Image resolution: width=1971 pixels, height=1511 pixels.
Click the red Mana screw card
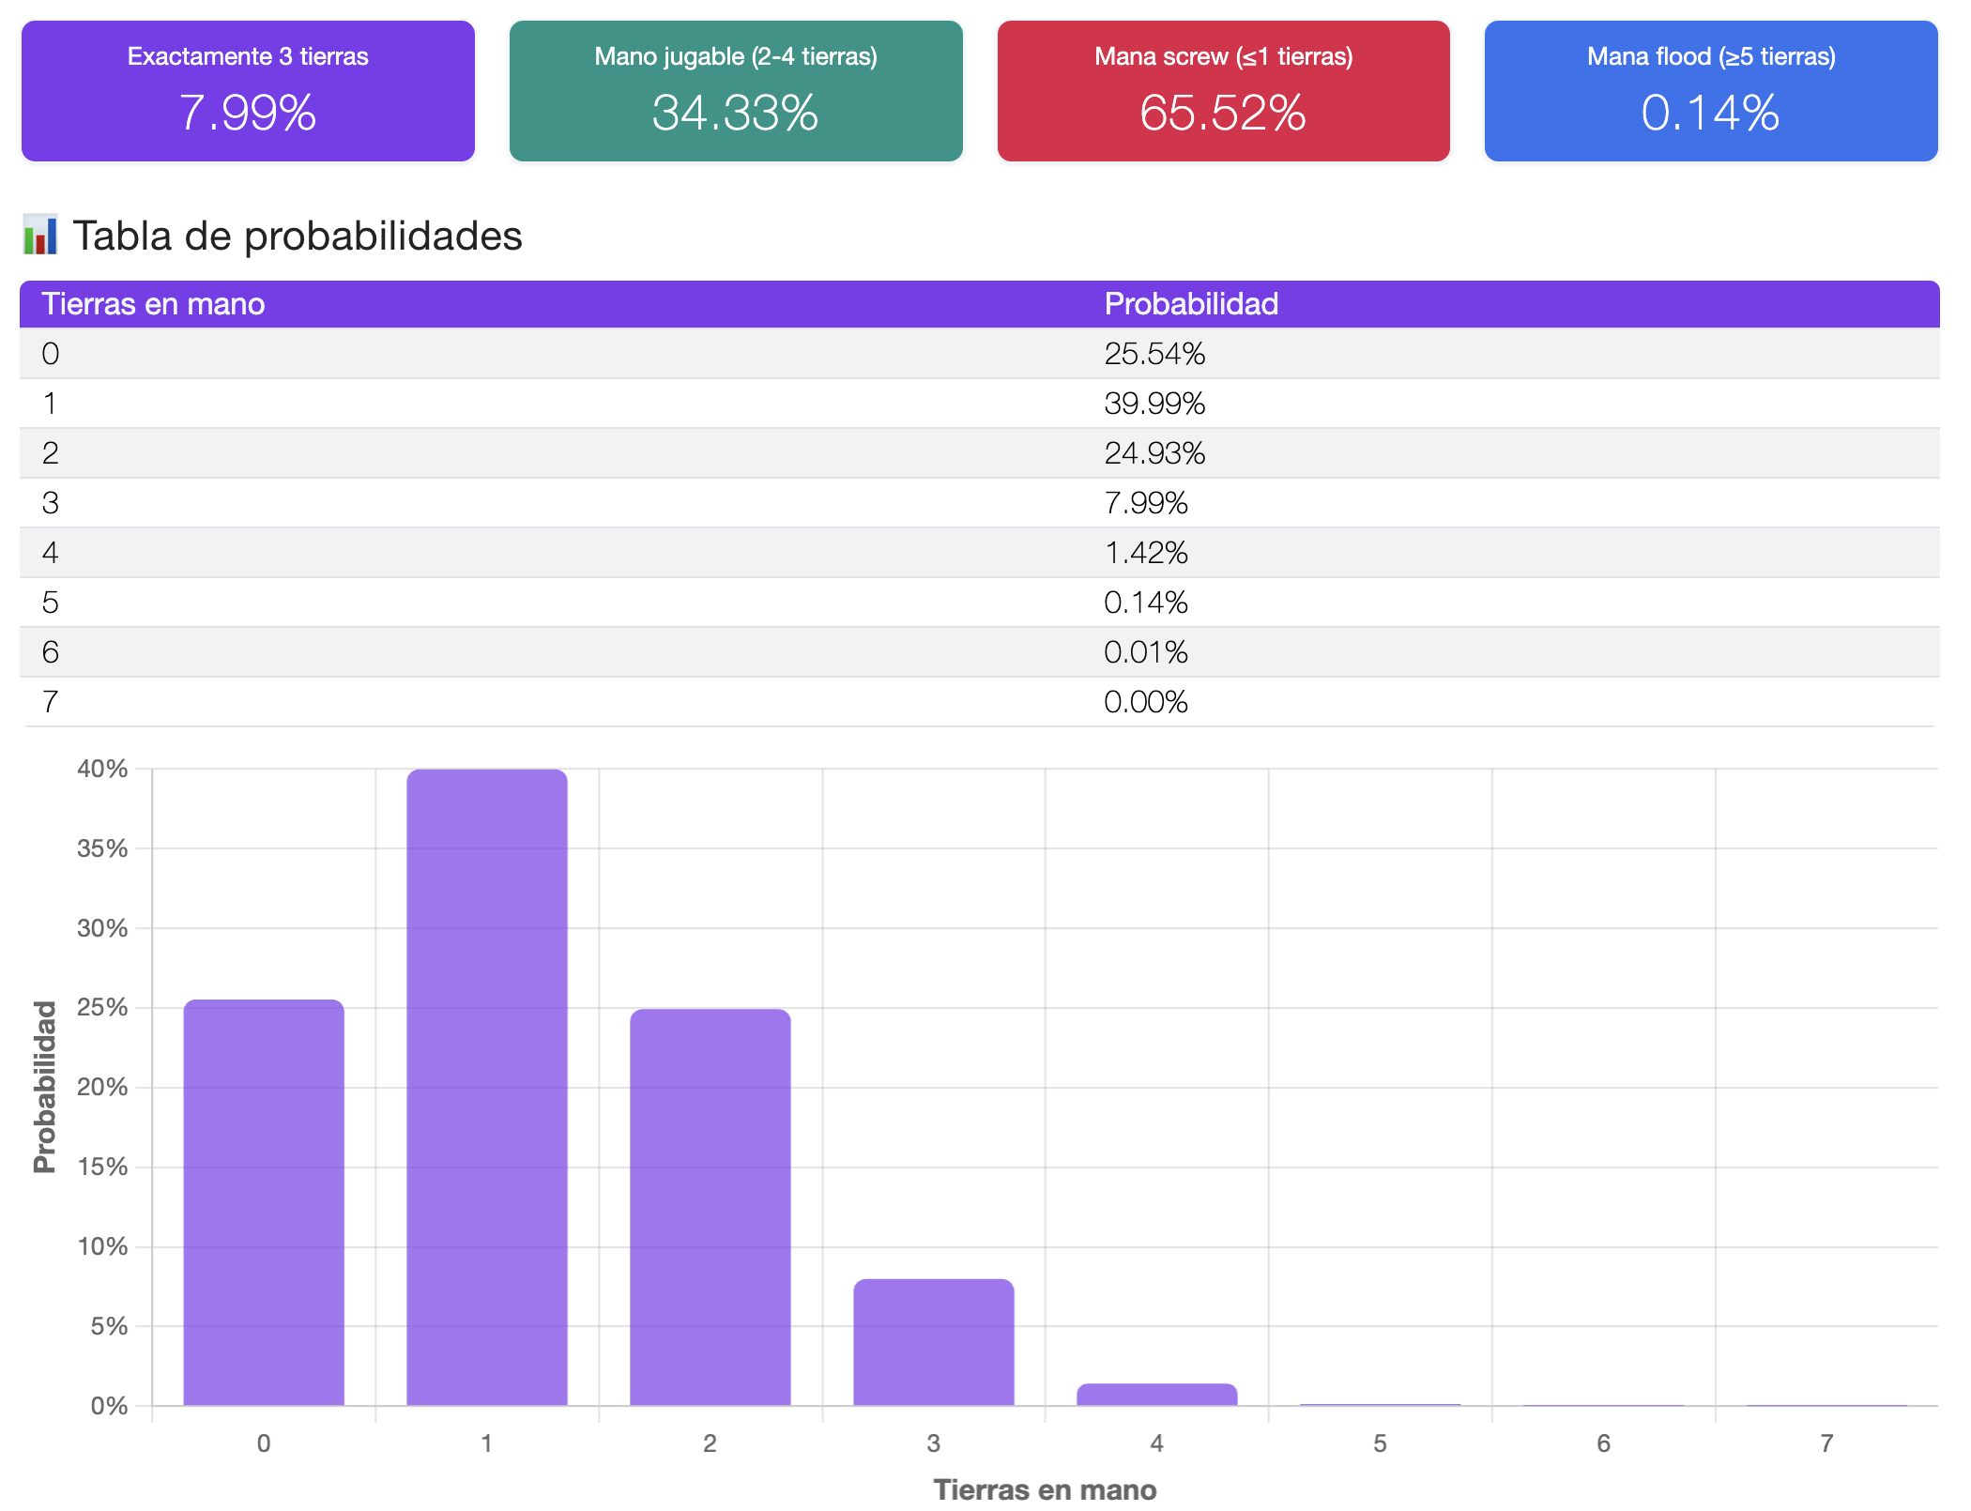click(x=1223, y=91)
